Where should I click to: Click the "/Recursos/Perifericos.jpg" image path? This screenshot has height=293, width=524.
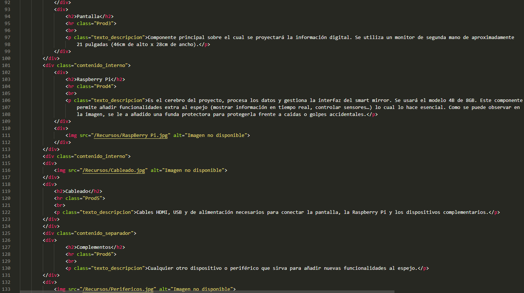[x=118, y=289]
